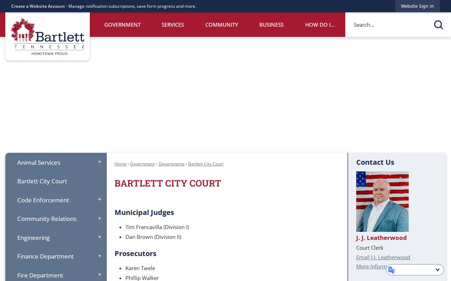Select Fire Department in sidebar
This screenshot has width=451, height=281.
40,275
